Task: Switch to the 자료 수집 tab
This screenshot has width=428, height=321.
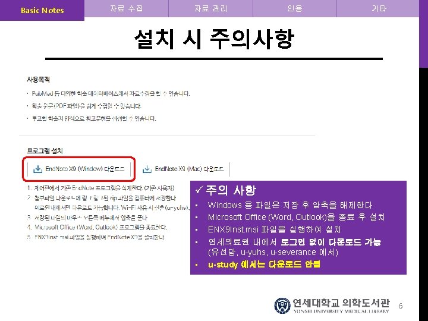Action: [127, 8]
